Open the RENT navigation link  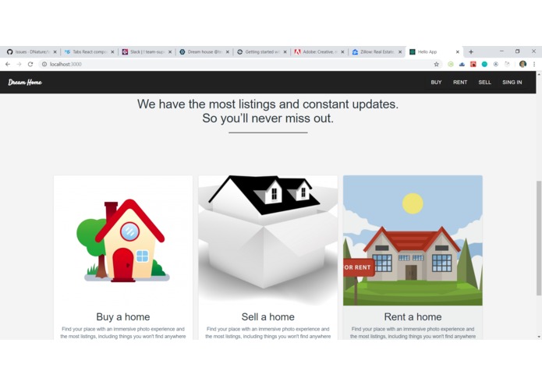(460, 82)
